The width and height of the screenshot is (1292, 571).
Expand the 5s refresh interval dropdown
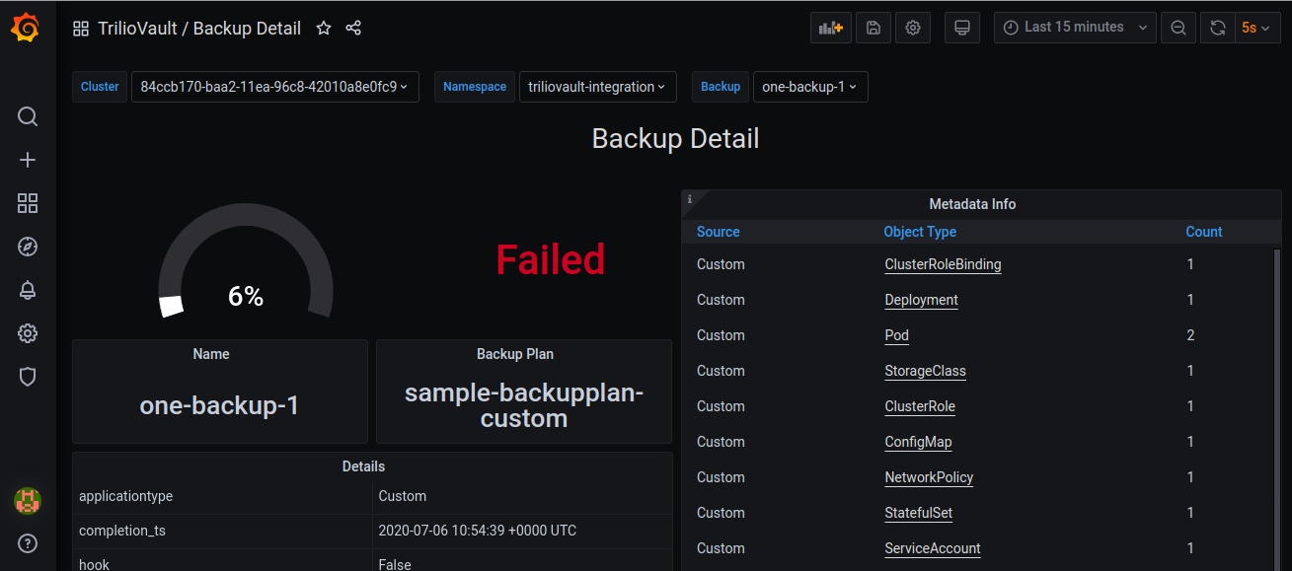(1255, 28)
